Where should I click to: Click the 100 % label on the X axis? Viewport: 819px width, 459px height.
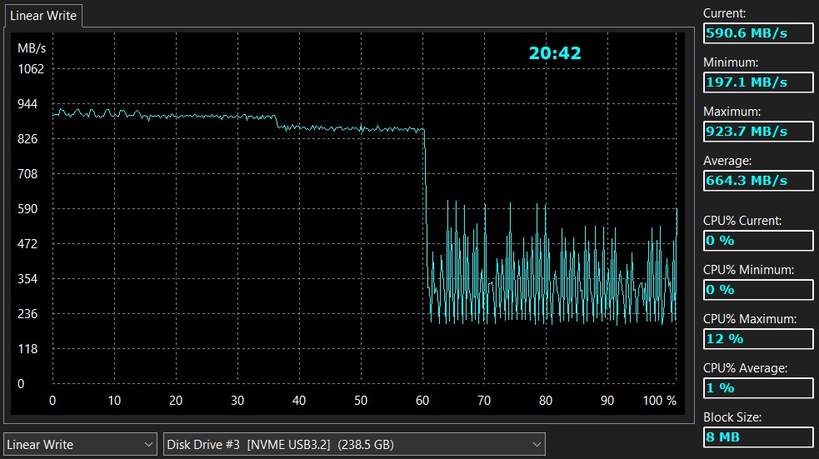659,401
